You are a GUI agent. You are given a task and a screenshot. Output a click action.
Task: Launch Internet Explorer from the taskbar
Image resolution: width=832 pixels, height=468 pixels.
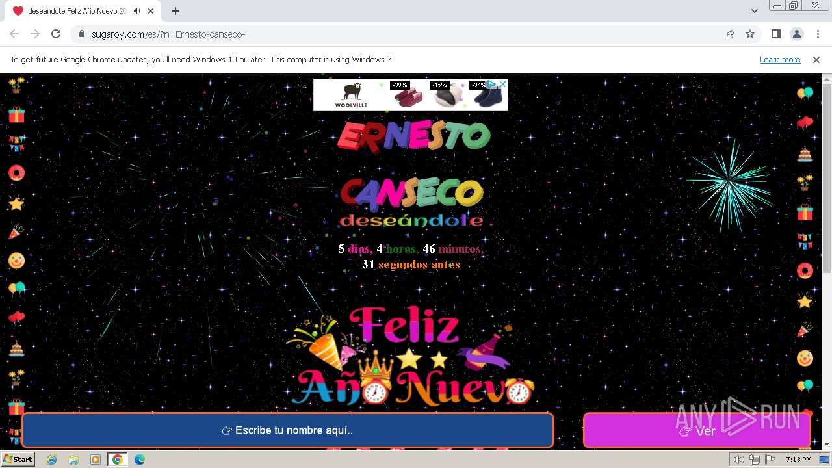point(51,460)
